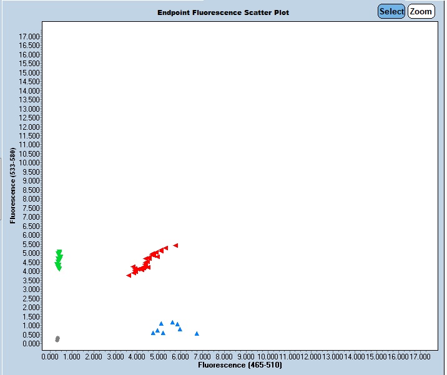The width and height of the screenshot is (447, 375).
Task: Click the 17.000 tick on the y-axis
Action: [x=30, y=37]
